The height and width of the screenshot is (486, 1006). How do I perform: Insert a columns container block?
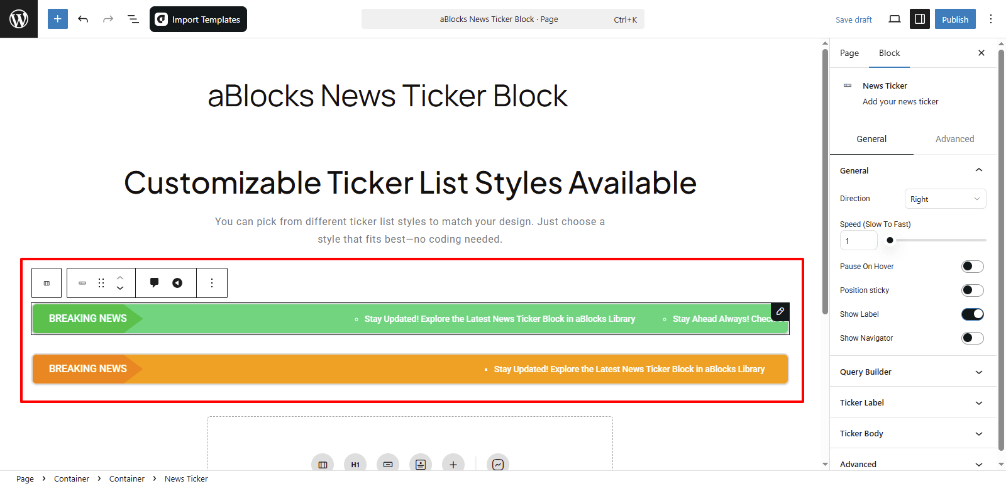pos(323,465)
